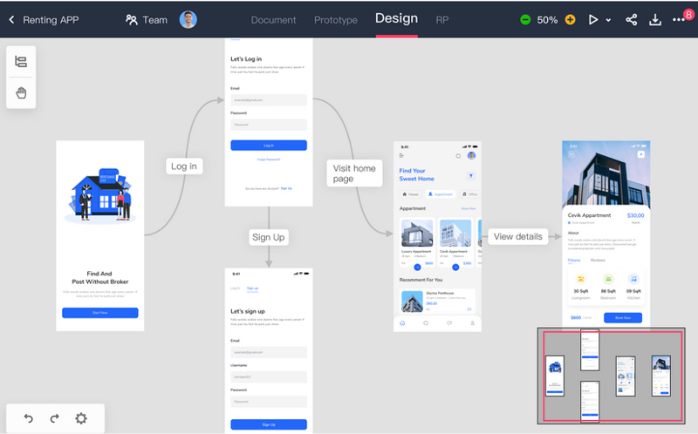Click the Book Now button on details screen

[x=623, y=318]
